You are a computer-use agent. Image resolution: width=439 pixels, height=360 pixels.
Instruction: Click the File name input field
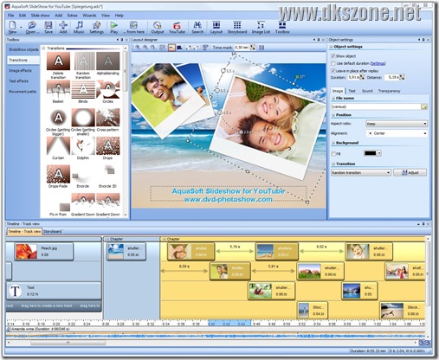(376, 106)
